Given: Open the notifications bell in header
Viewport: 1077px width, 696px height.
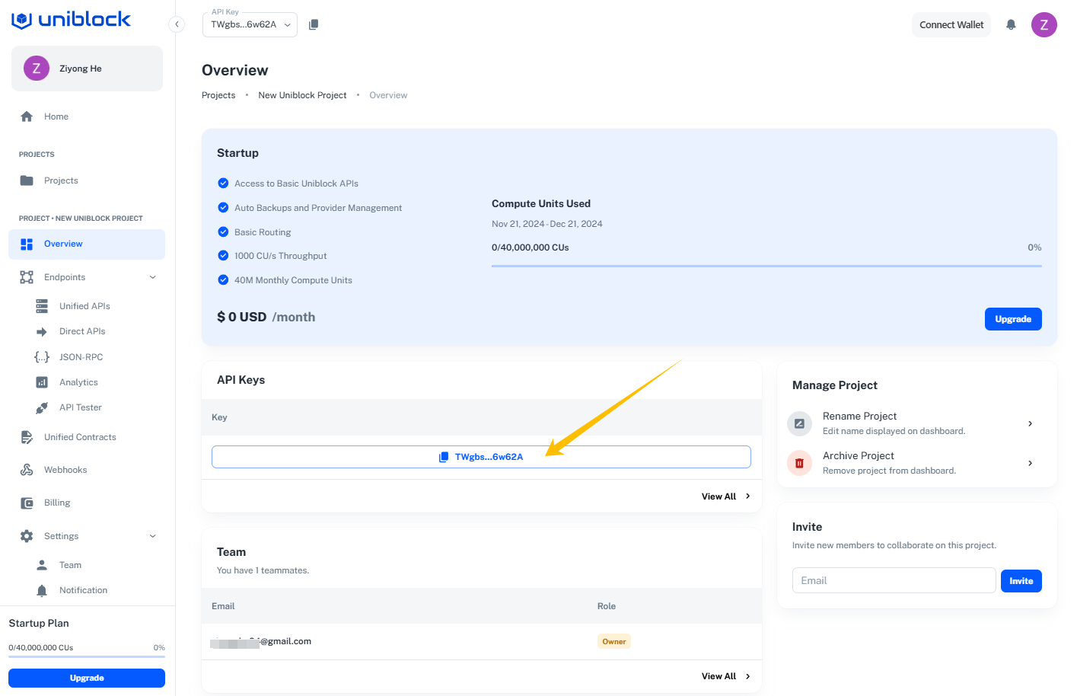Looking at the screenshot, I should tap(1011, 24).
